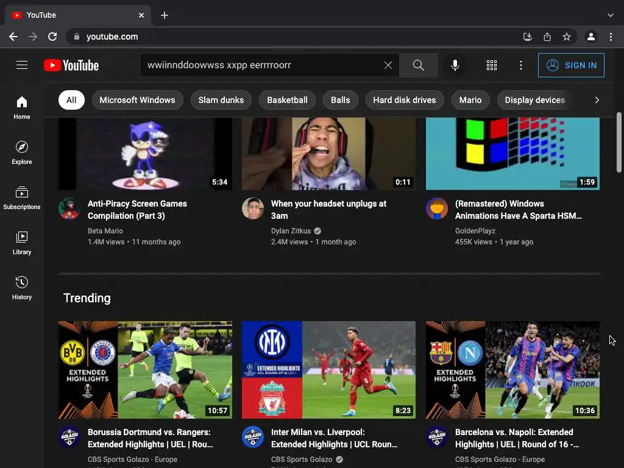Open the YouTube apps grid icon

492,65
